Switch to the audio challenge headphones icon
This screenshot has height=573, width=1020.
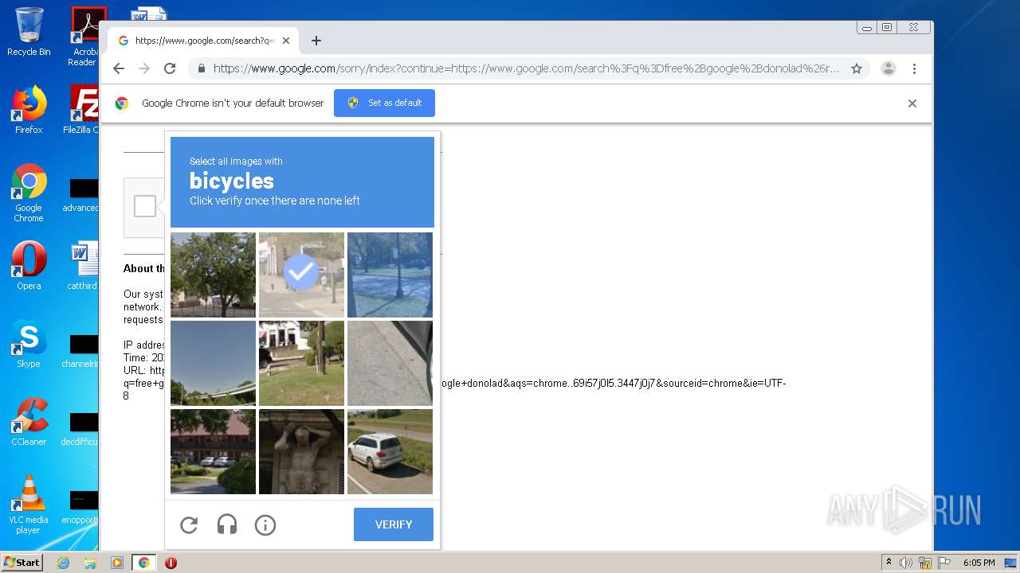[x=227, y=525]
